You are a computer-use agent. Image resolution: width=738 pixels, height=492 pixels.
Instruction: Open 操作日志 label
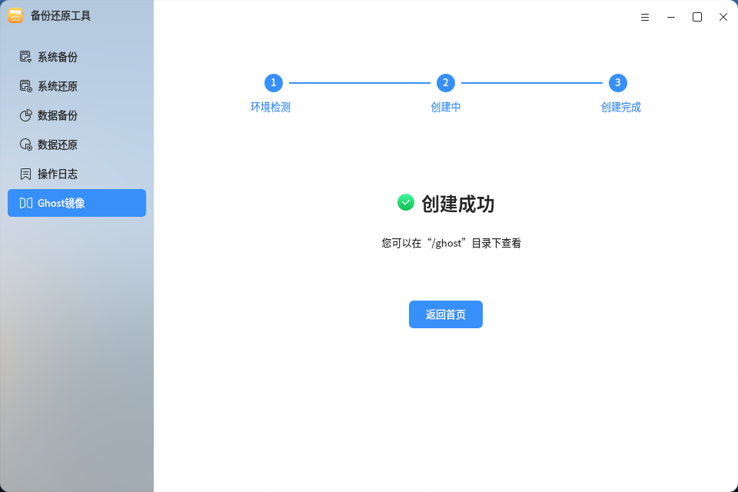[58, 174]
